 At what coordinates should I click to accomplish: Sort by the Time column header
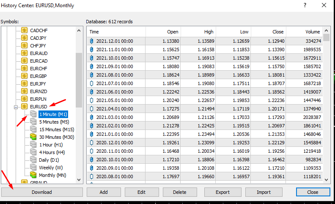pyautogui.click(x=116, y=32)
